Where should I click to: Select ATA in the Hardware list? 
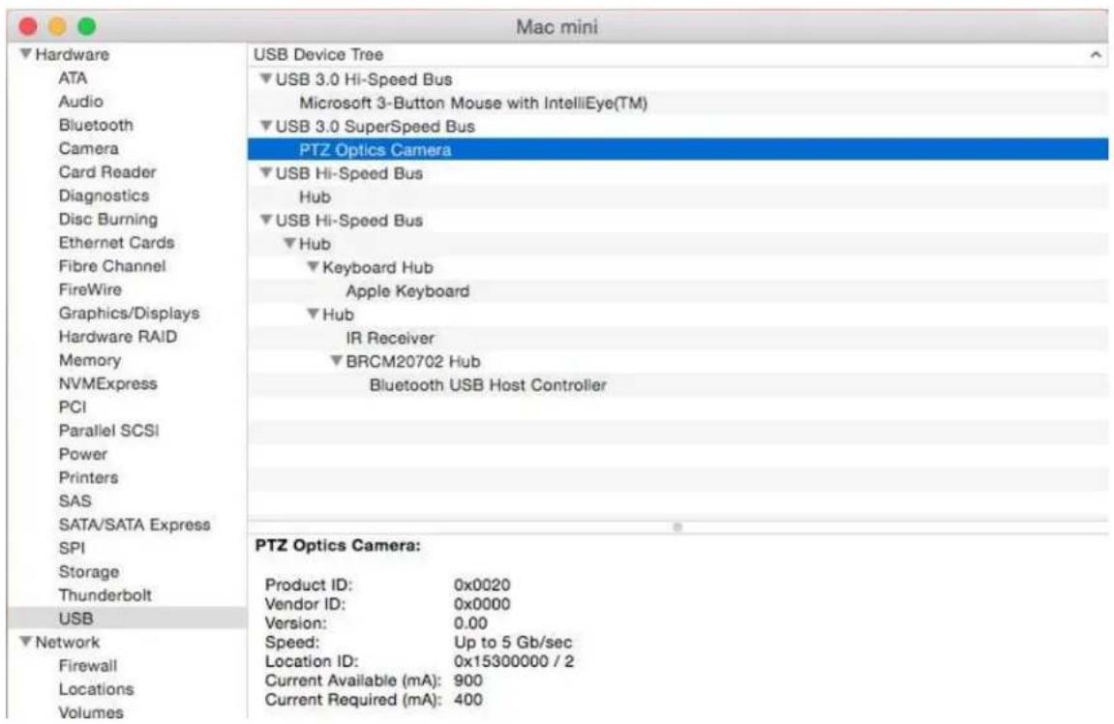click(x=73, y=78)
